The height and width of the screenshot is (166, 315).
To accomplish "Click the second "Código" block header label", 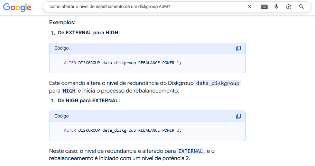I will [x=62, y=116].
